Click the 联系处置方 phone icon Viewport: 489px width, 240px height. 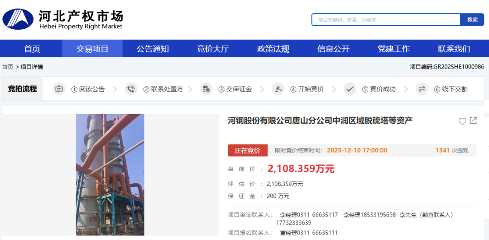(x=131, y=89)
